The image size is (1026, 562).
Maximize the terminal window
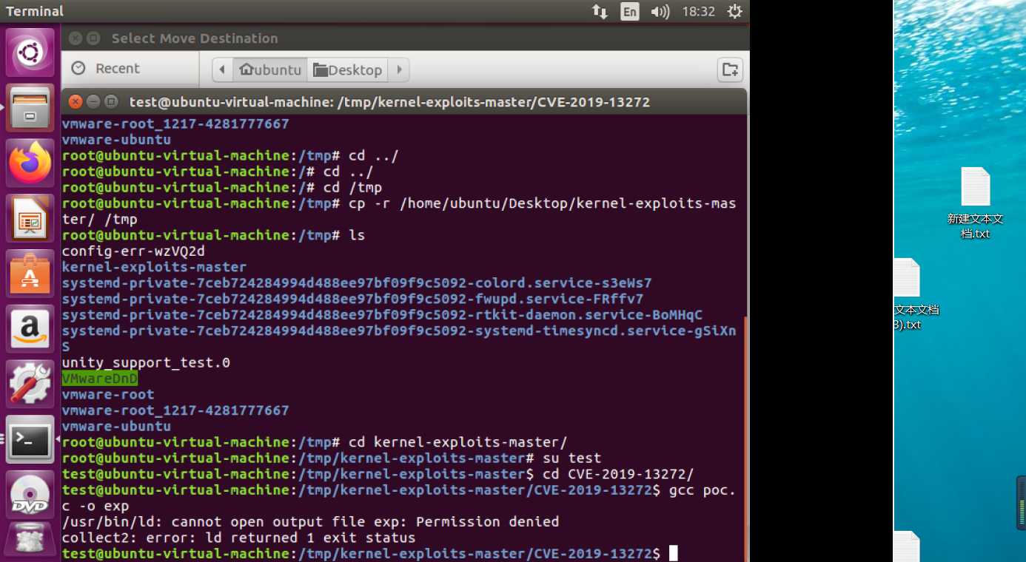[111, 101]
